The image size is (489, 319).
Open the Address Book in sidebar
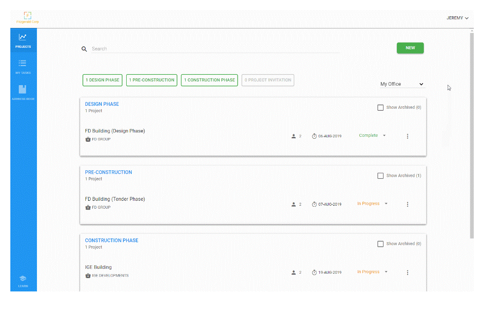point(23,93)
